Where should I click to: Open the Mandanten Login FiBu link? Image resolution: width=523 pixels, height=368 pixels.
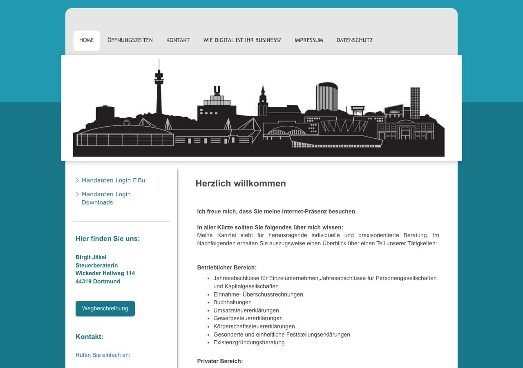point(113,180)
